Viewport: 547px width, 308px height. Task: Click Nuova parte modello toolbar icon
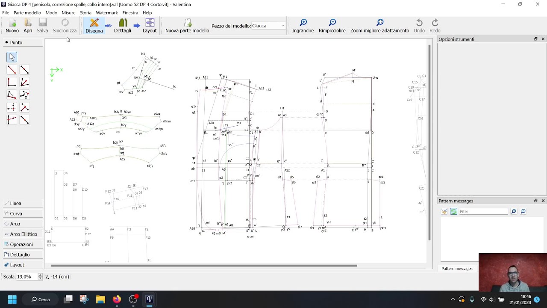(187, 26)
